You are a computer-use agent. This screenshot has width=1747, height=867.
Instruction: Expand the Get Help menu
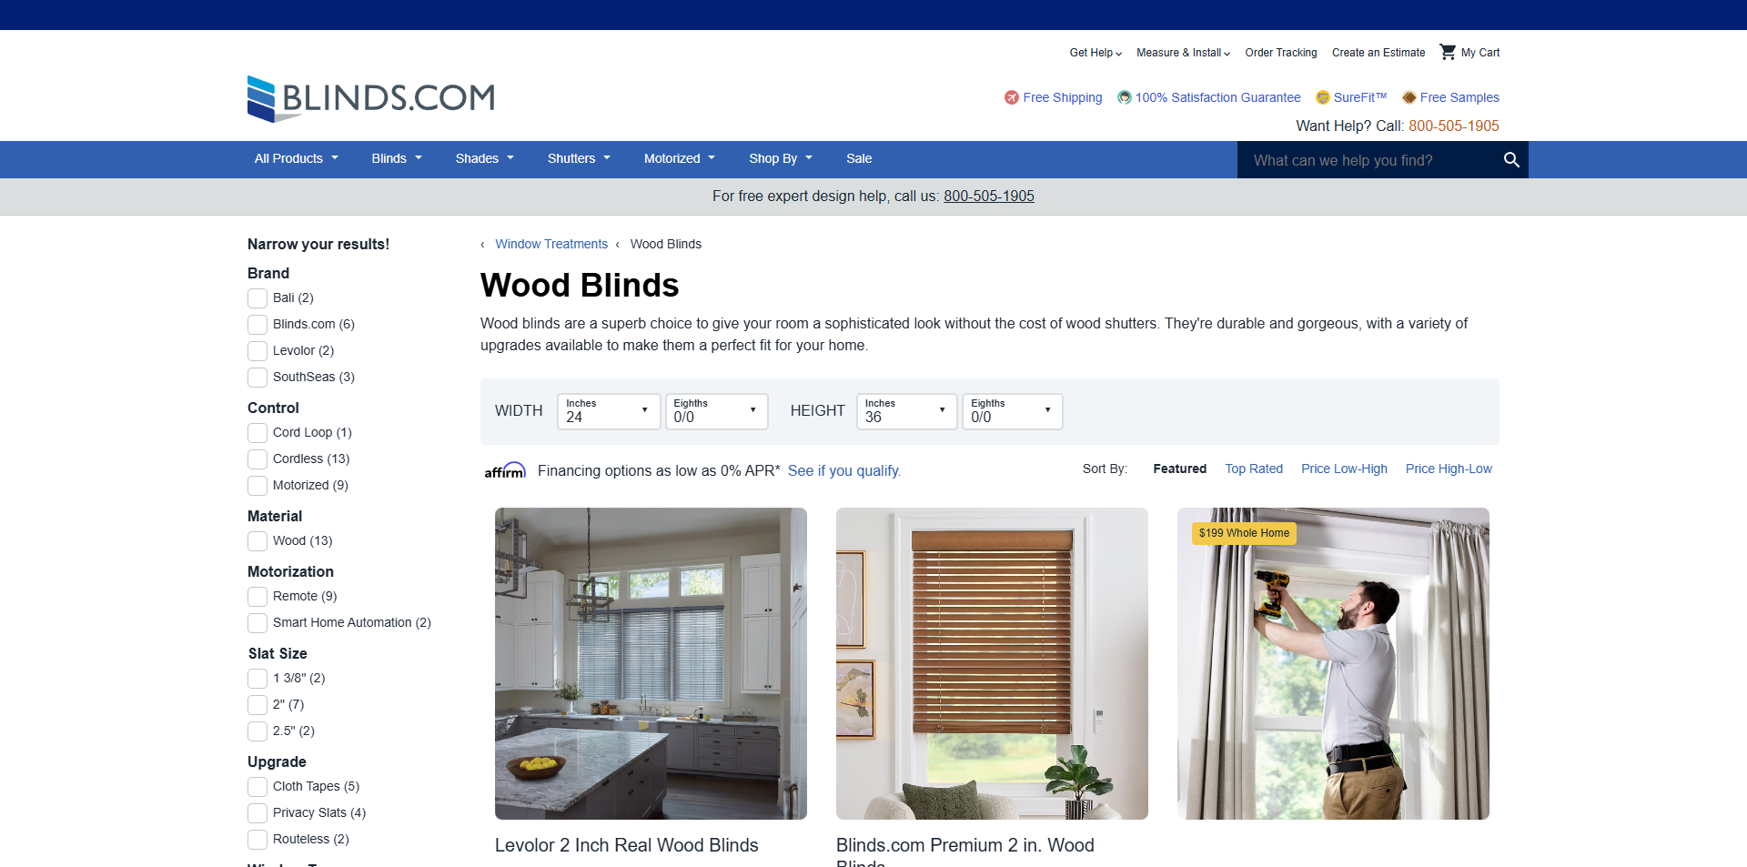pyautogui.click(x=1096, y=53)
